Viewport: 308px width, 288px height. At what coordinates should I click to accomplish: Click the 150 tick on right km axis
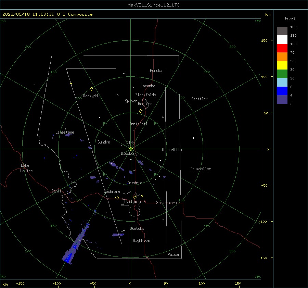coord(265,40)
